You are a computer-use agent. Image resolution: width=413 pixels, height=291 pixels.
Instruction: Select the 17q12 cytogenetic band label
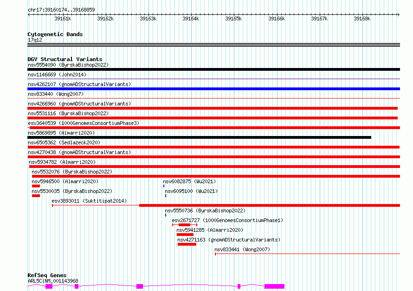point(35,40)
